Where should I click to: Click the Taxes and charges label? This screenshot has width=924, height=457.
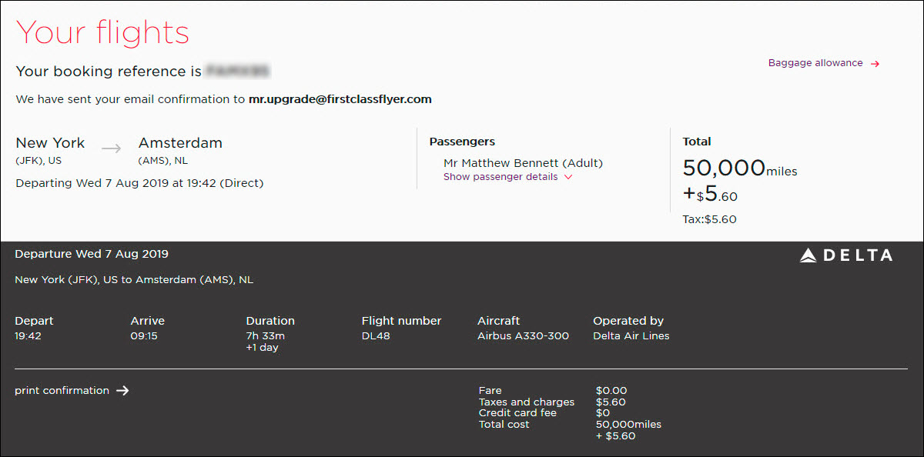click(527, 402)
